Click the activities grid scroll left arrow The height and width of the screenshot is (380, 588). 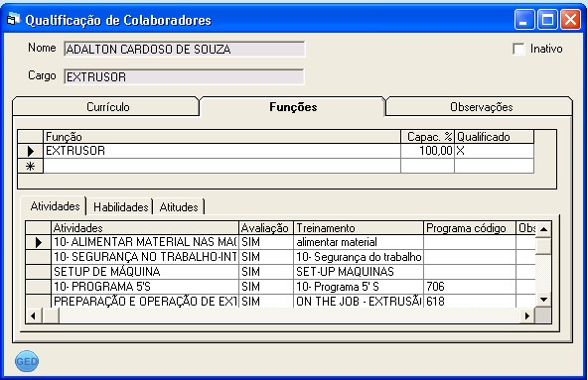pos(34,316)
